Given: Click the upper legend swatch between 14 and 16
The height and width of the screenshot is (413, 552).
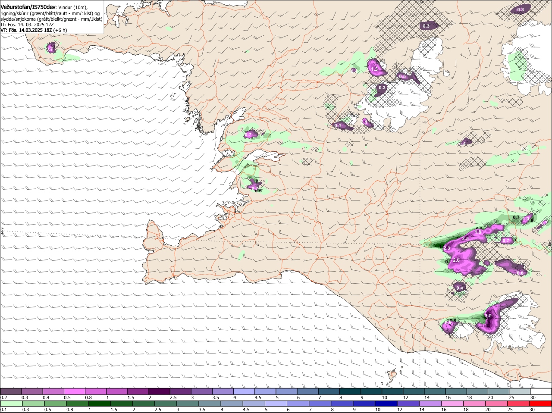Looking at the screenshot, I should (435, 391).
